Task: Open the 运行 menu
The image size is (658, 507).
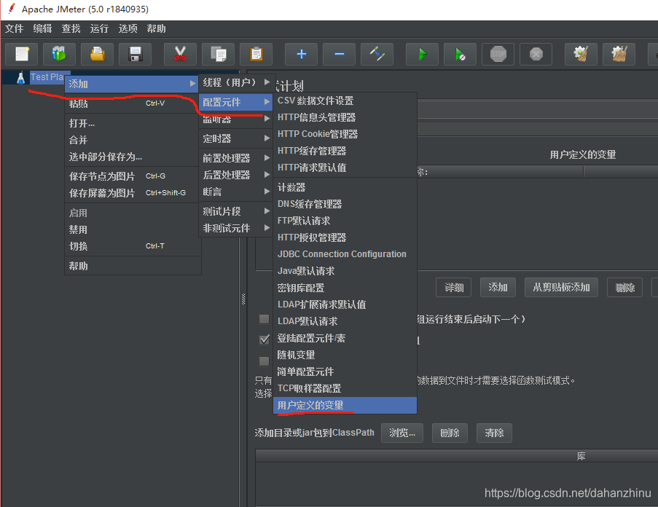Action: point(99,28)
